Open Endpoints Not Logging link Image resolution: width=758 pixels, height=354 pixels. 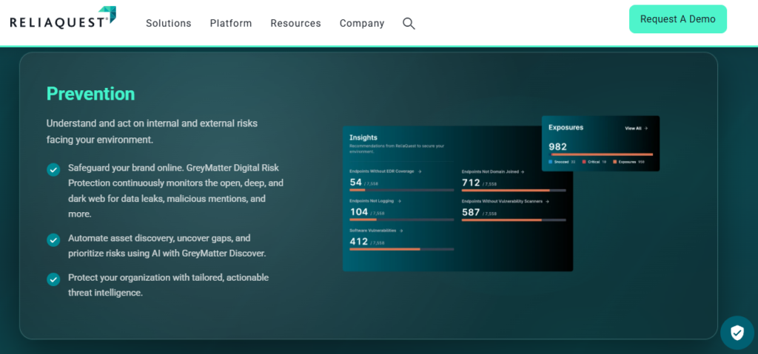tap(375, 201)
